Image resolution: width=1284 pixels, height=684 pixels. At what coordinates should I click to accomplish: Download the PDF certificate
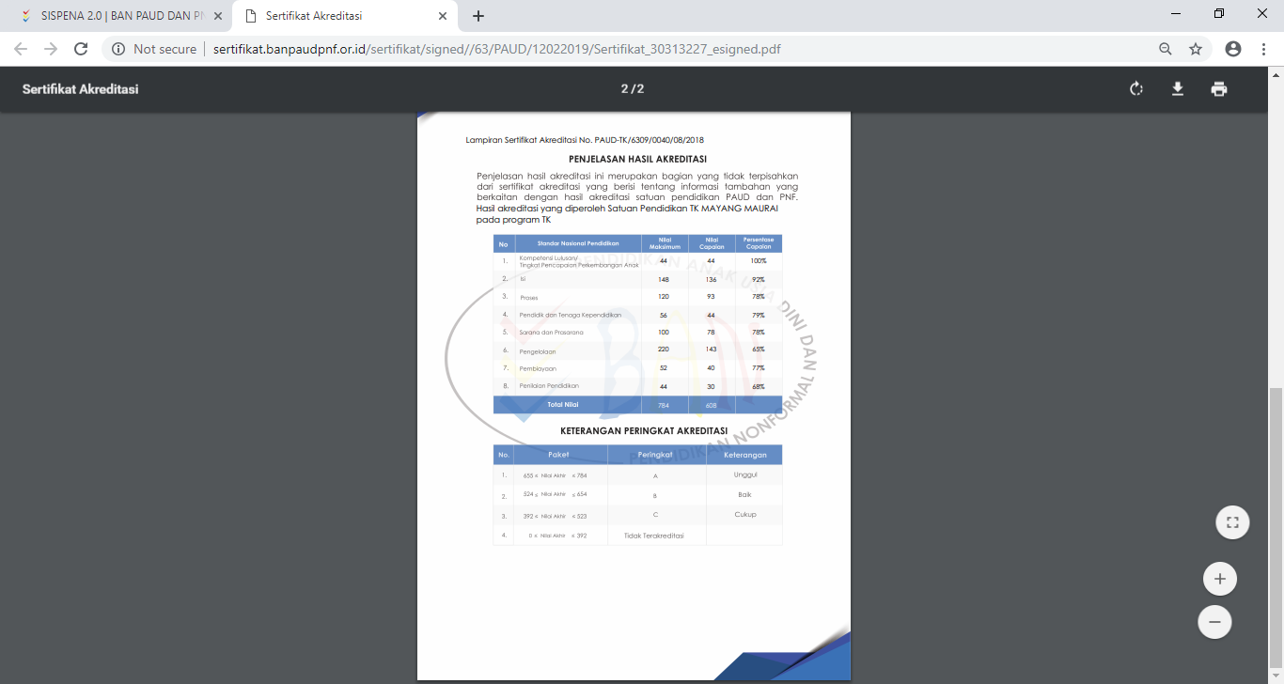coord(1177,89)
